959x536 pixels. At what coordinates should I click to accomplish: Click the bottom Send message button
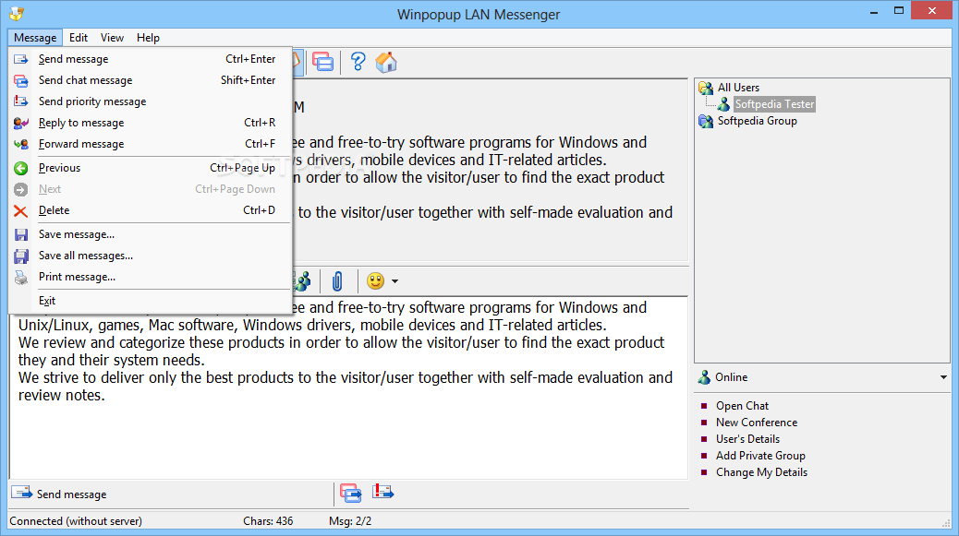tap(59, 494)
